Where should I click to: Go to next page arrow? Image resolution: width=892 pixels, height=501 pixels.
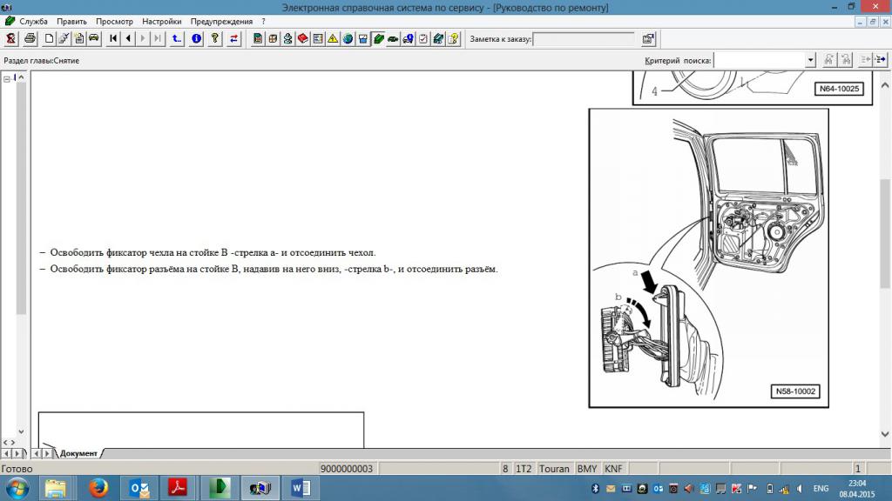point(143,38)
